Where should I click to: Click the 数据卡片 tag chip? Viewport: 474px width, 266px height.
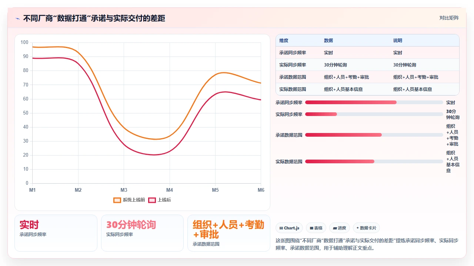click(366, 228)
